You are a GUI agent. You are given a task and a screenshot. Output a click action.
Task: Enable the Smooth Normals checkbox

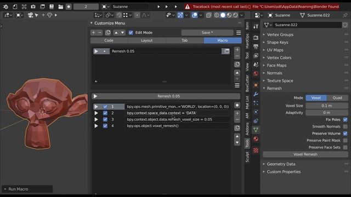345,126
